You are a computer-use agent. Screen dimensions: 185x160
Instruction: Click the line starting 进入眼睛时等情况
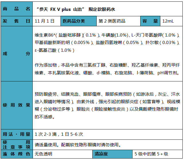(108, 102)
